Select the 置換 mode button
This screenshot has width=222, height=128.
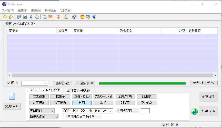(104, 103)
